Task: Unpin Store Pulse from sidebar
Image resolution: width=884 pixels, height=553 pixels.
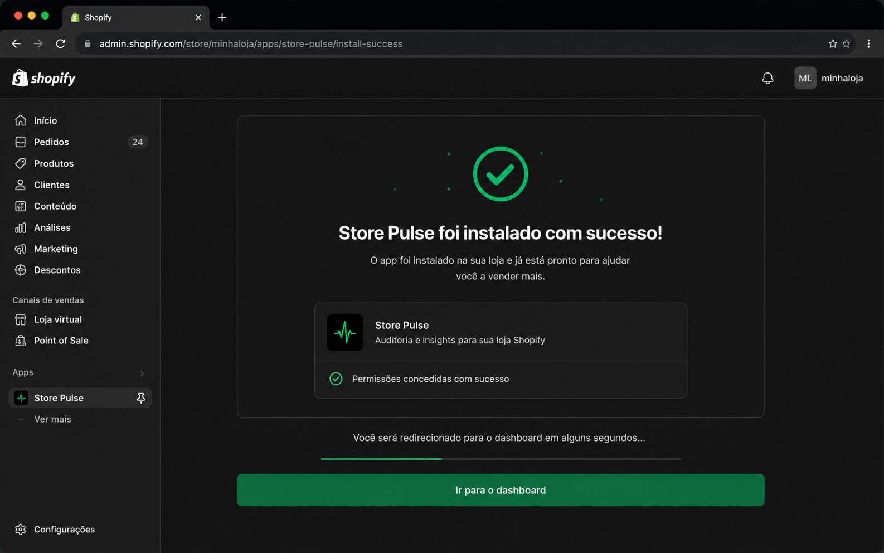Action: coord(141,398)
